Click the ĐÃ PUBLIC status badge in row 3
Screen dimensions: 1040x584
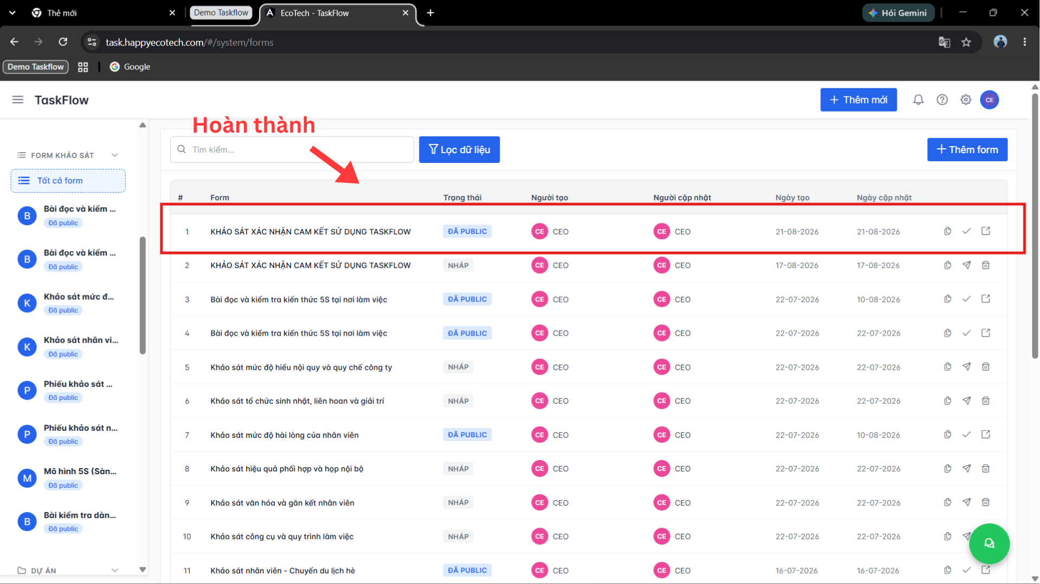(467, 299)
